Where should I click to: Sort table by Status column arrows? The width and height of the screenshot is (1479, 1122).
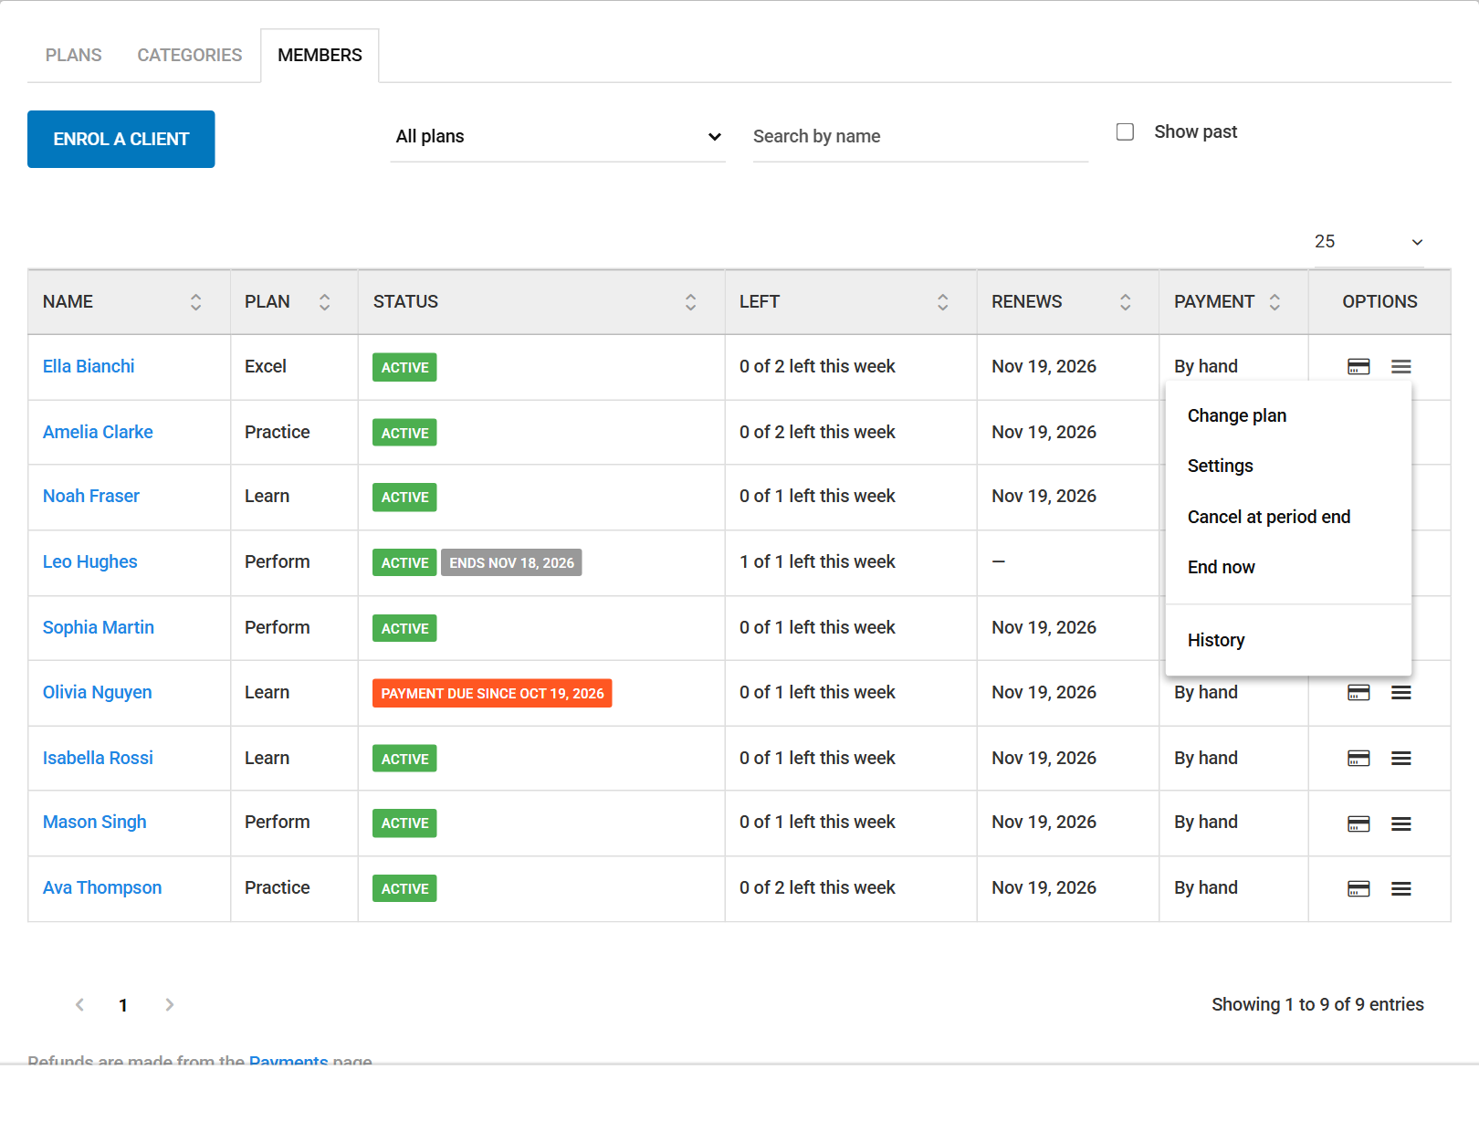pos(690,302)
